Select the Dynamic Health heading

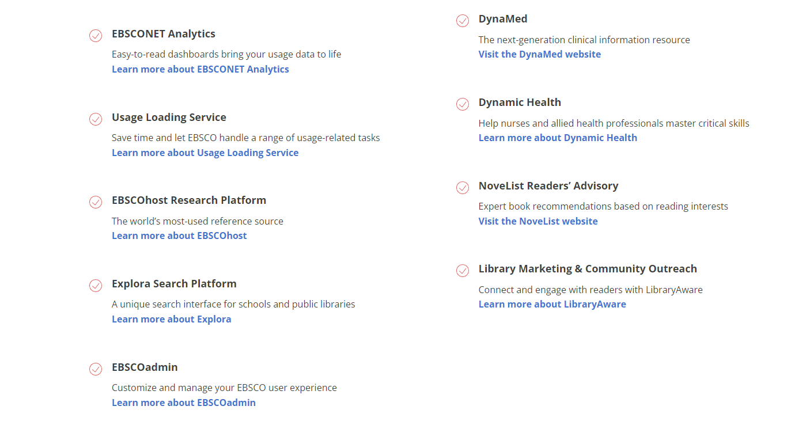click(520, 103)
